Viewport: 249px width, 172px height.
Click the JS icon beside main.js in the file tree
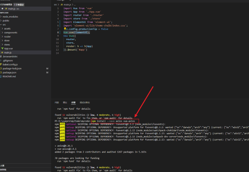point(2,52)
